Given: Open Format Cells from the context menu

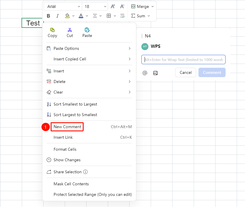Looking at the screenshot, I should click(x=89, y=149).
